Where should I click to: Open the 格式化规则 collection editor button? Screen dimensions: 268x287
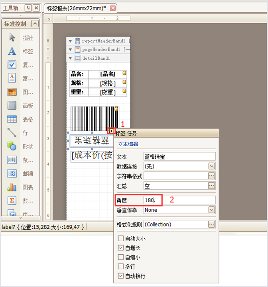(x=211, y=224)
